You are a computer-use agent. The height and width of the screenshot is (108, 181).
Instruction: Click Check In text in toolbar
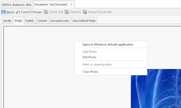tap(75, 12)
